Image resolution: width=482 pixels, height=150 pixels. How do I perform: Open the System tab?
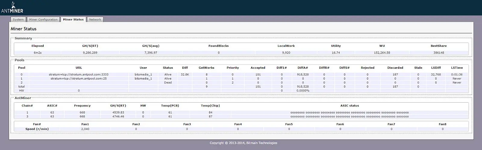point(18,19)
